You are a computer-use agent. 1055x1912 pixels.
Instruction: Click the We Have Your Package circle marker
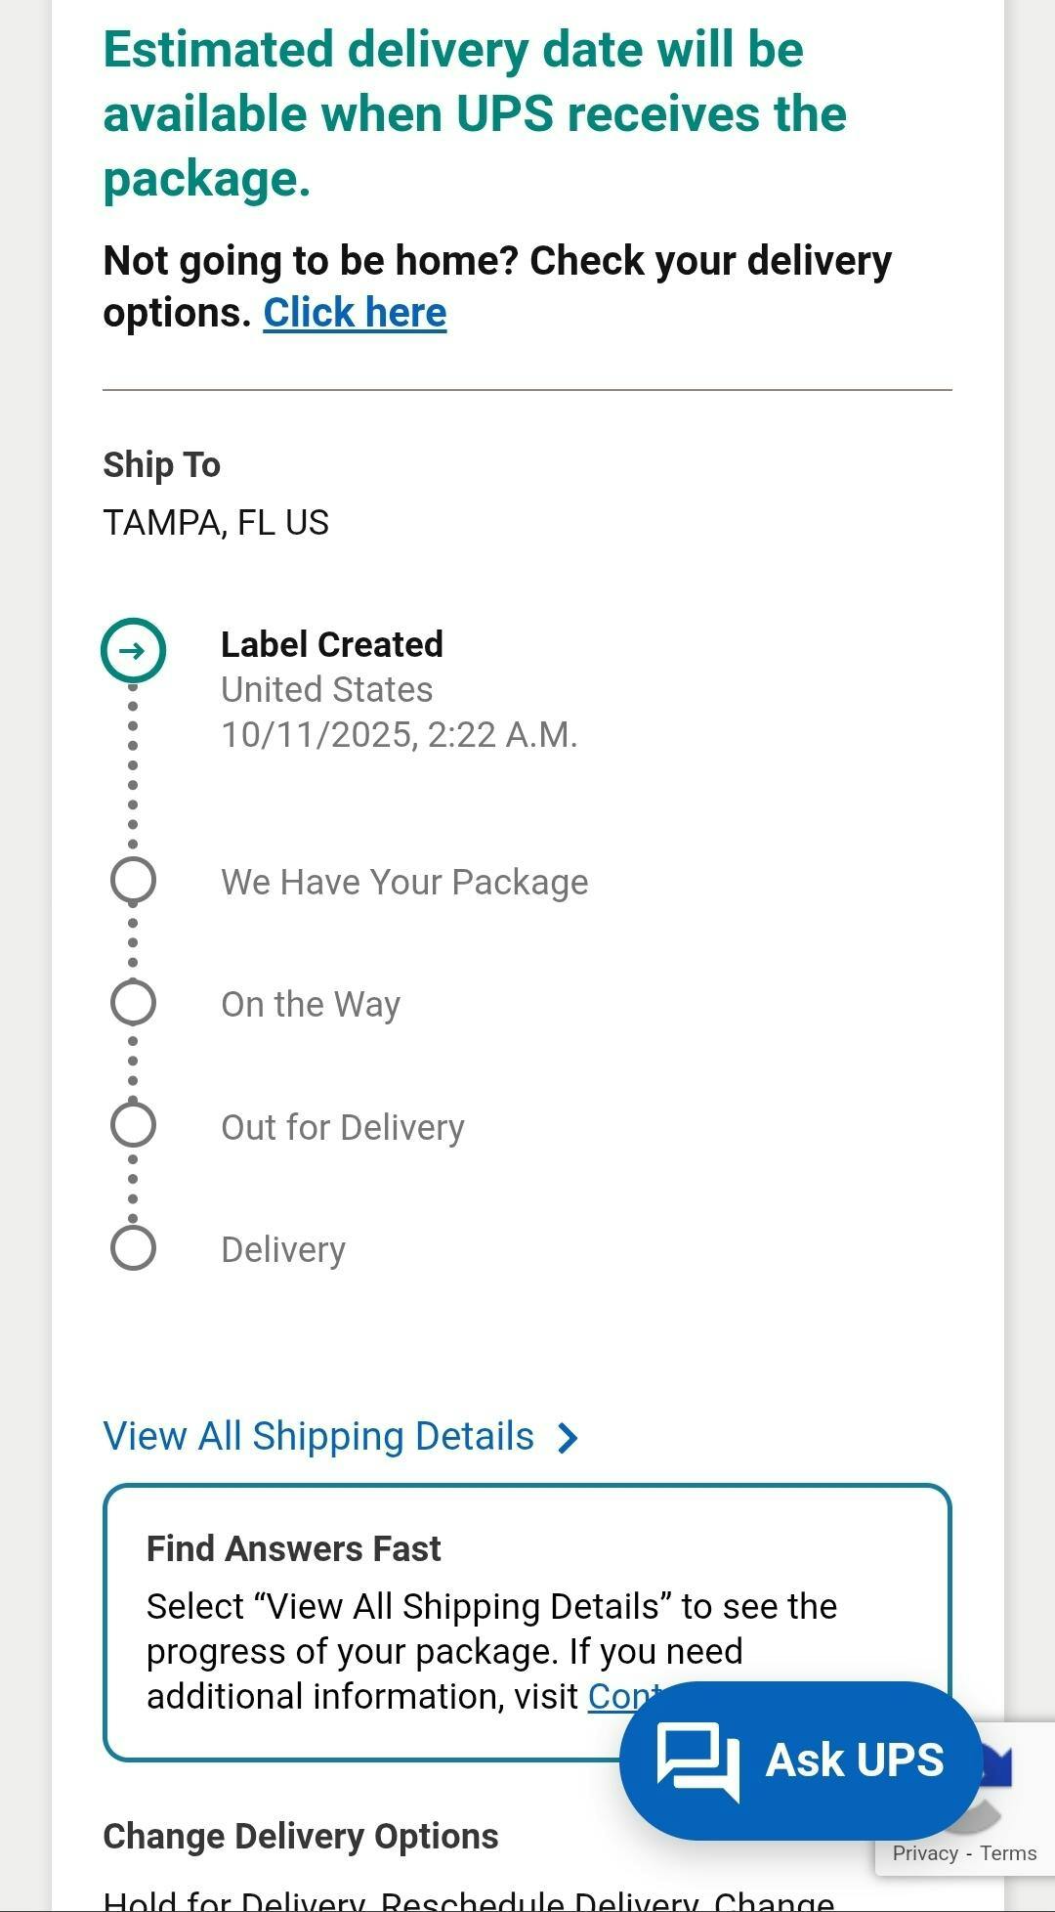coord(134,881)
